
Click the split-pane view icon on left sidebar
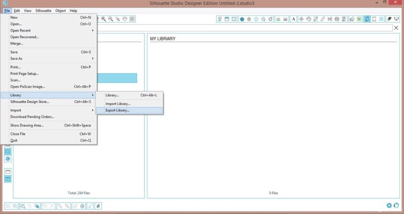8,179
